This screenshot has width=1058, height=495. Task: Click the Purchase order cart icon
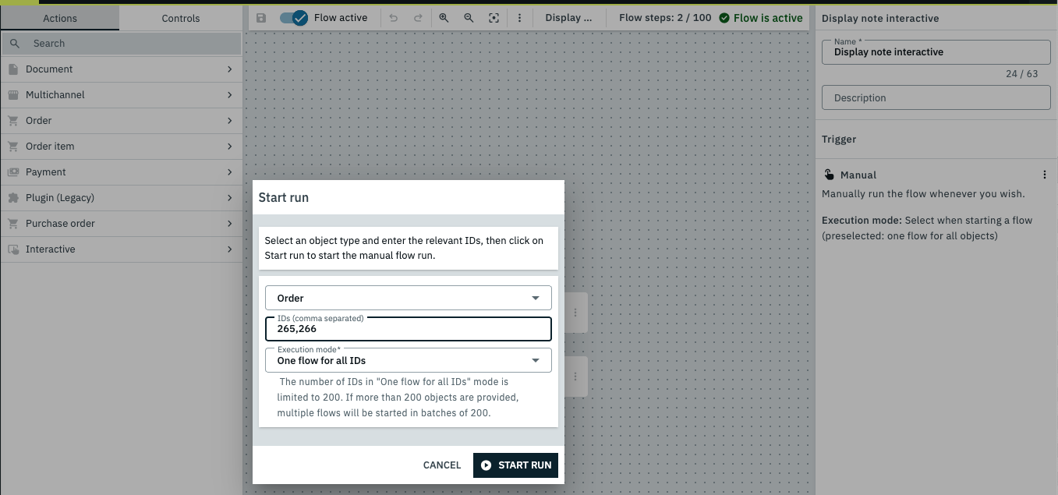click(x=13, y=224)
